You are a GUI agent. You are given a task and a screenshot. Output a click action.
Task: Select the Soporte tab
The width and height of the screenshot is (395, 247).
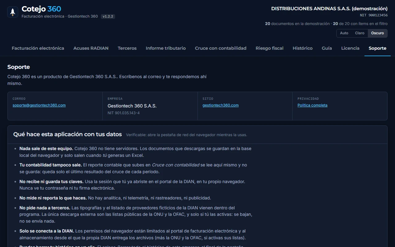coord(377,48)
